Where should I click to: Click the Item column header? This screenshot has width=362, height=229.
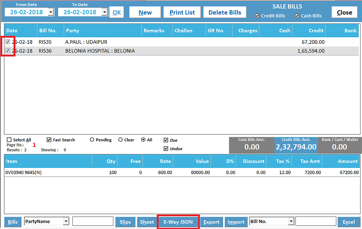coord(48,161)
